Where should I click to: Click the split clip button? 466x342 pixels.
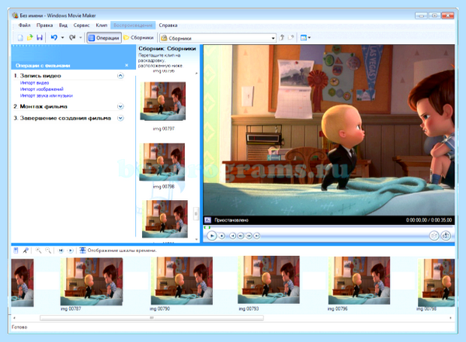(434, 236)
